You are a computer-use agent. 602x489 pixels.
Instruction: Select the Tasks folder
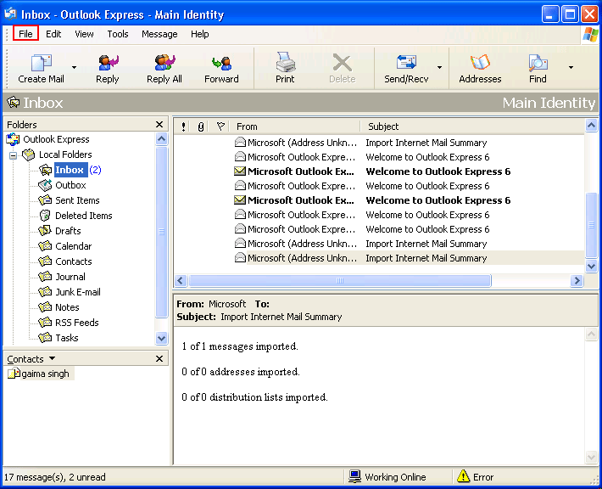pos(67,338)
